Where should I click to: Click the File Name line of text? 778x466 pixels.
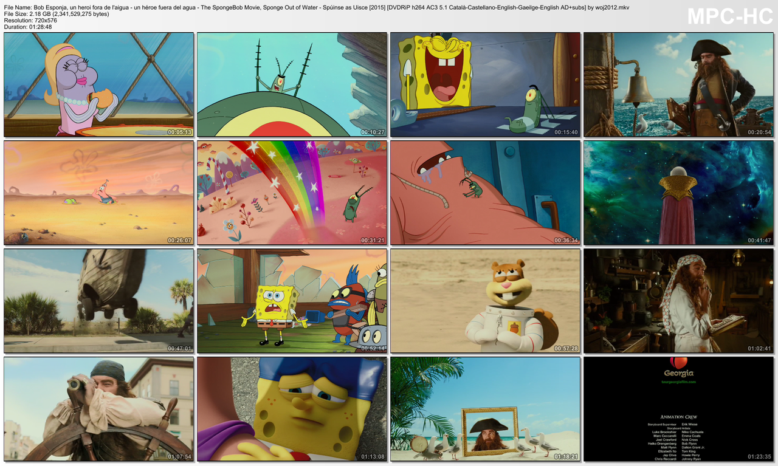click(317, 7)
